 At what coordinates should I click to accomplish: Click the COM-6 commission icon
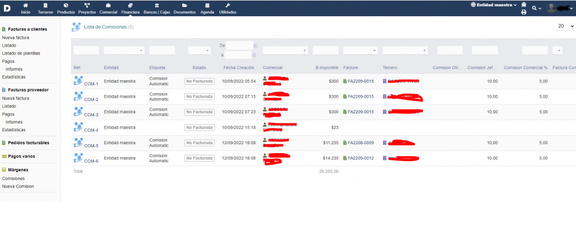click(x=78, y=158)
